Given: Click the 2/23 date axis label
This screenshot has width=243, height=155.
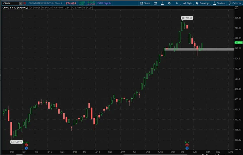Looking at the screenshot, I should pos(12,152).
